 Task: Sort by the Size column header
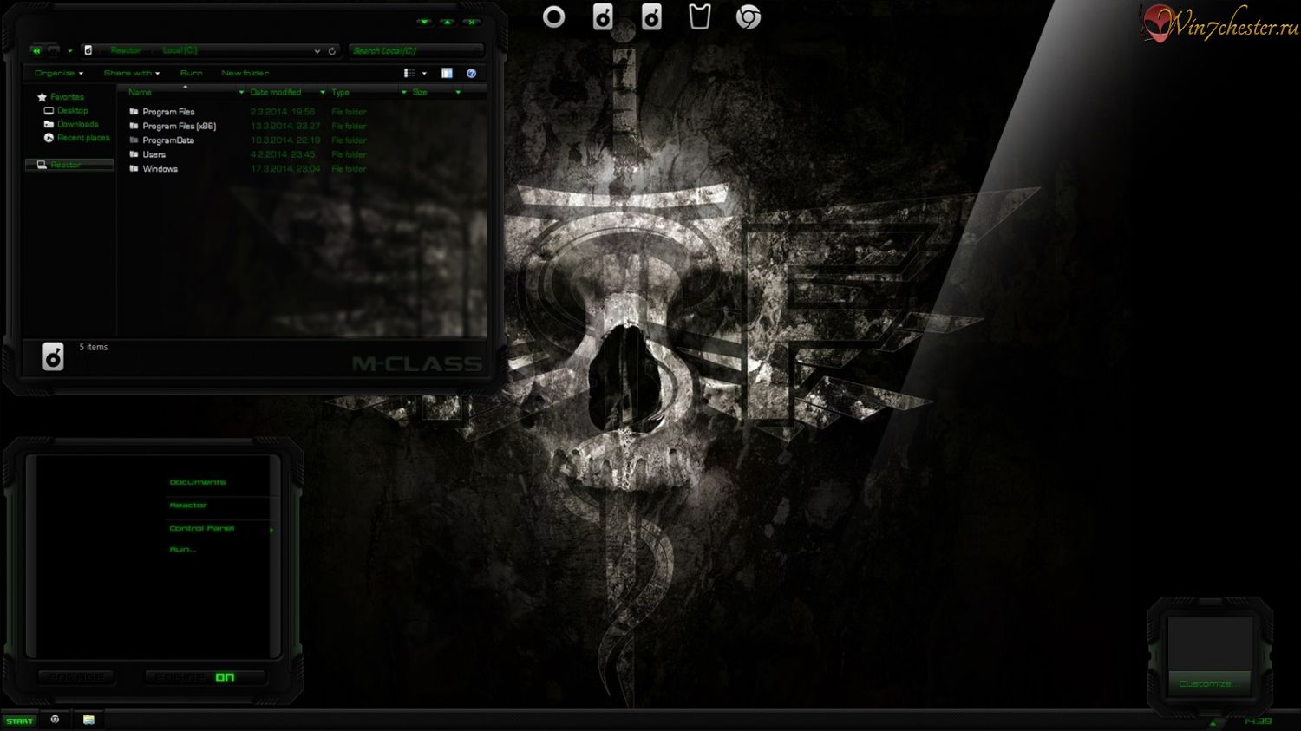click(x=420, y=92)
